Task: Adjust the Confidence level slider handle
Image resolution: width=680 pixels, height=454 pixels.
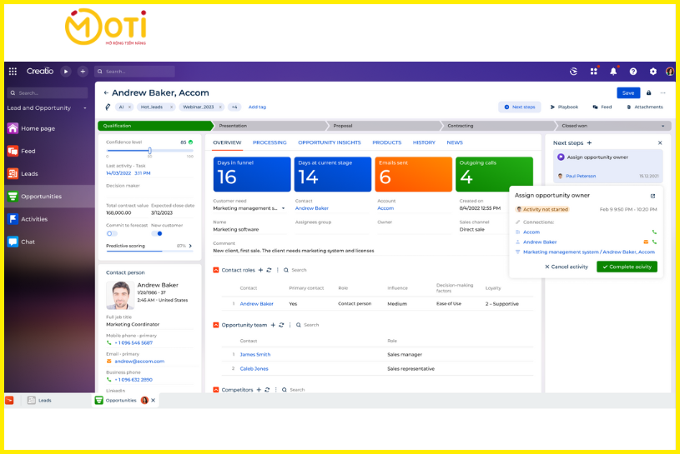Action: (149, 150)
